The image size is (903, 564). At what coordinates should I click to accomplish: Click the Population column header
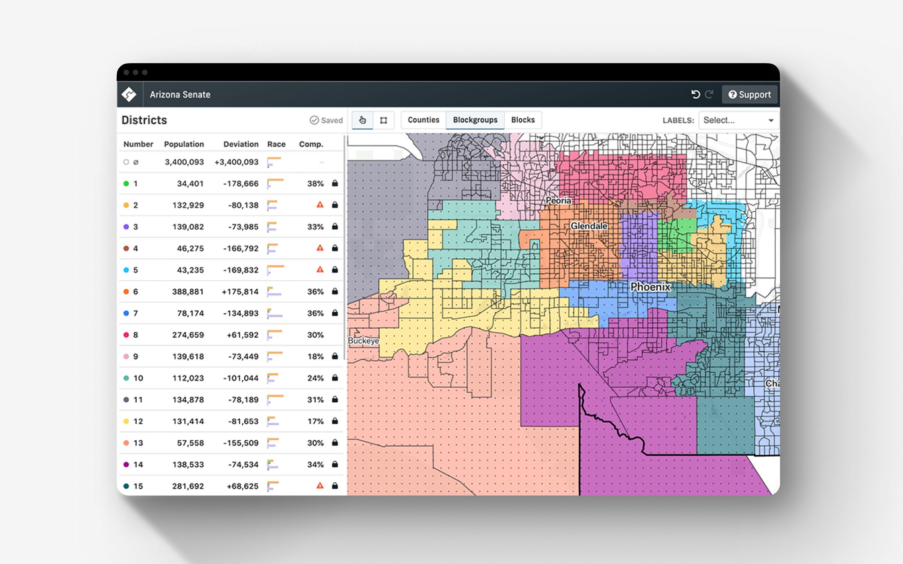184,144
